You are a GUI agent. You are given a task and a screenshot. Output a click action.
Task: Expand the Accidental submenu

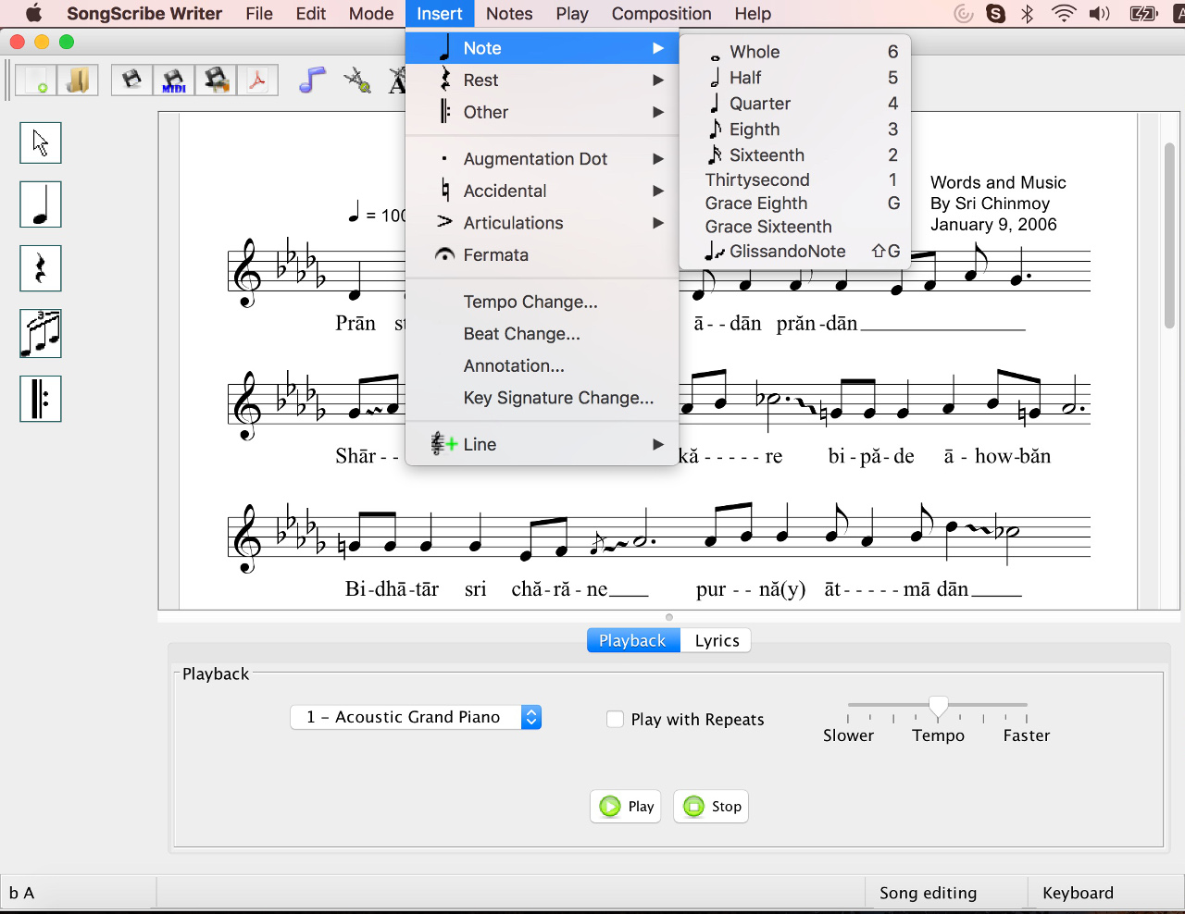[543, 191]
